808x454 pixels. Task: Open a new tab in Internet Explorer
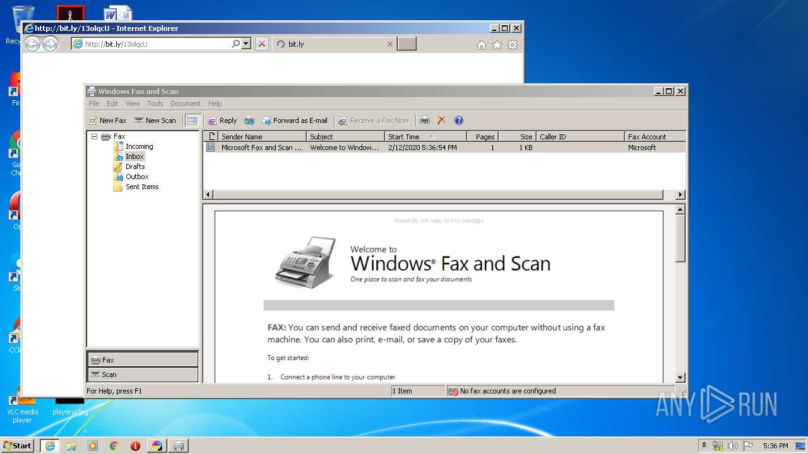click(407, 44)
